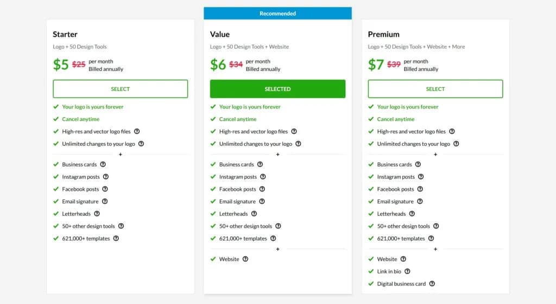Image resolution: width=556 pixels, height=304 pixels.
Task: Open help icon for Premium Unlimited changes to your logo
Action: click(x=456, y=144)
